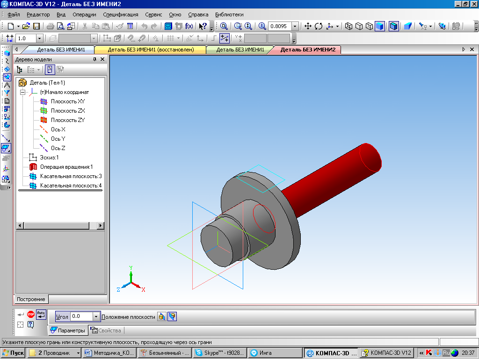Image resolution: width=479 pixels, height=359 pixels.
Task: Open the Windows Пуск start button
Action: coord(13,353)
